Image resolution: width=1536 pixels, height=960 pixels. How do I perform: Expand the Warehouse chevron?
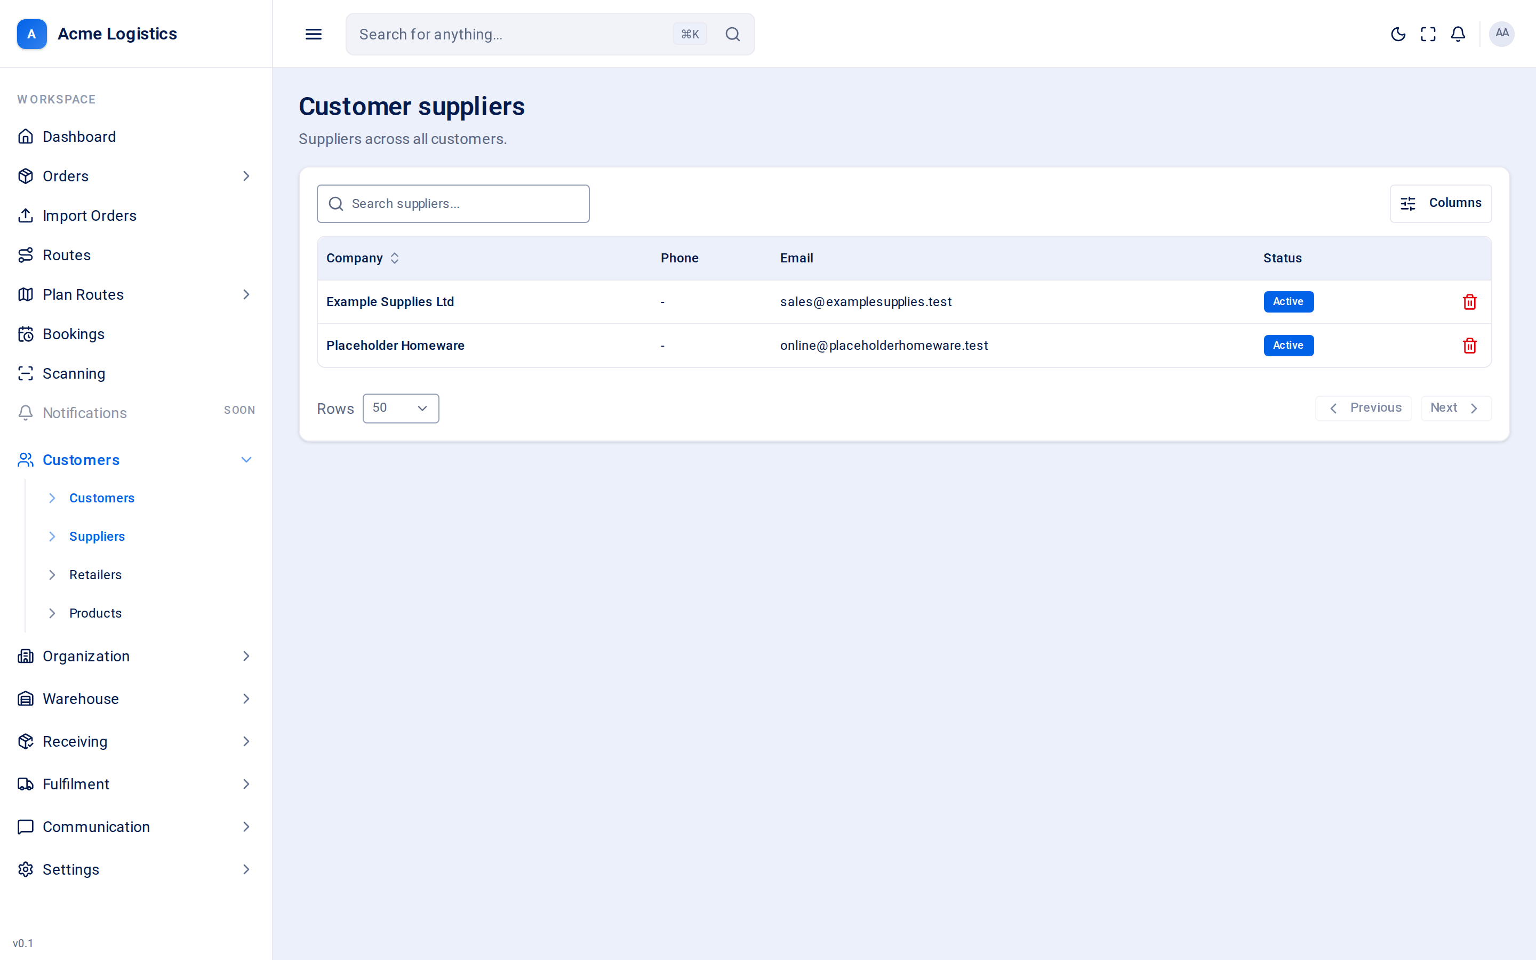pyautogui.click(x=246, y=699)
